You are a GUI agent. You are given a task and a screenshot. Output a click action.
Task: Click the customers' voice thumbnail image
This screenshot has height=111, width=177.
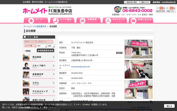[x=26, y=75]
